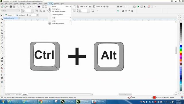184x104 pixels.
Task: Click the page width input field
Action: 27,10
